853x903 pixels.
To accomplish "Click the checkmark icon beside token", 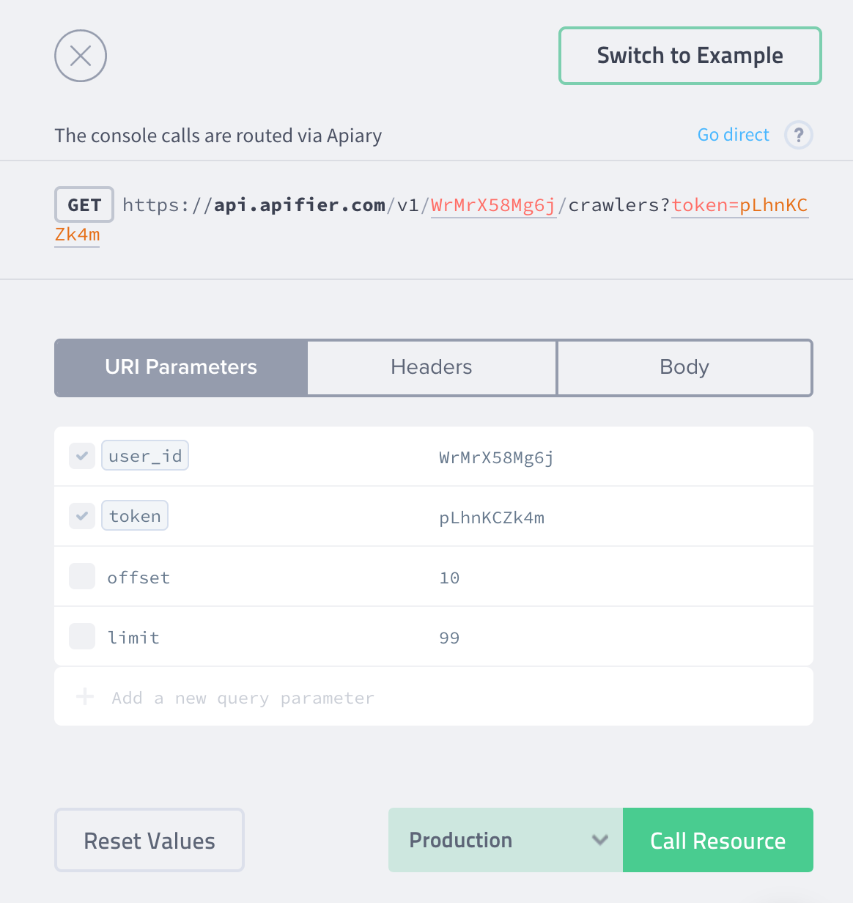I will (81, 515).
